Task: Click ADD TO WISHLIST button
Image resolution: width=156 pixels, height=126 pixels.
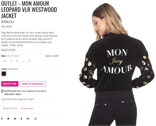Action: 33,84
